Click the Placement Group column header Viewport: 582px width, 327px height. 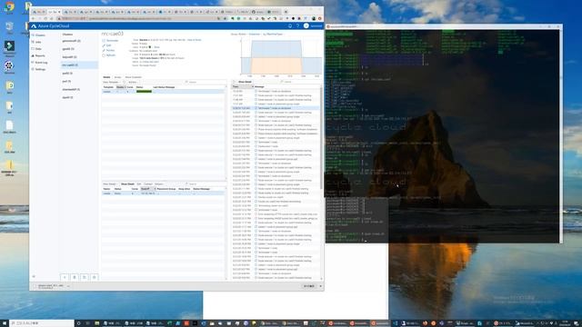click(x=166, y=189)
